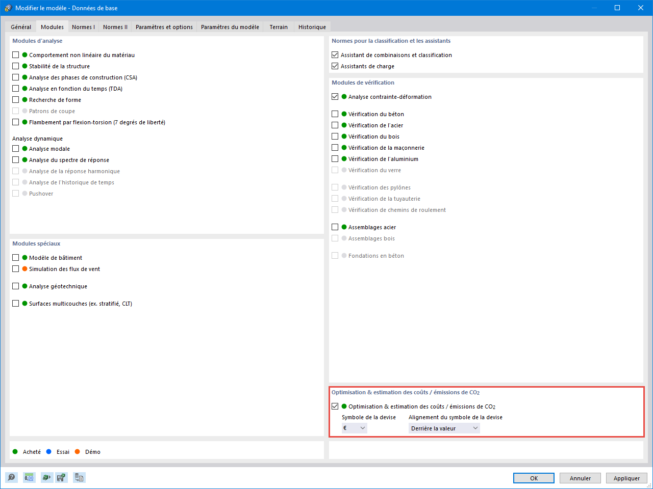Go to Paramètres et options tab
The height and width of the screenshot is (489, 653).
point(164,27)
